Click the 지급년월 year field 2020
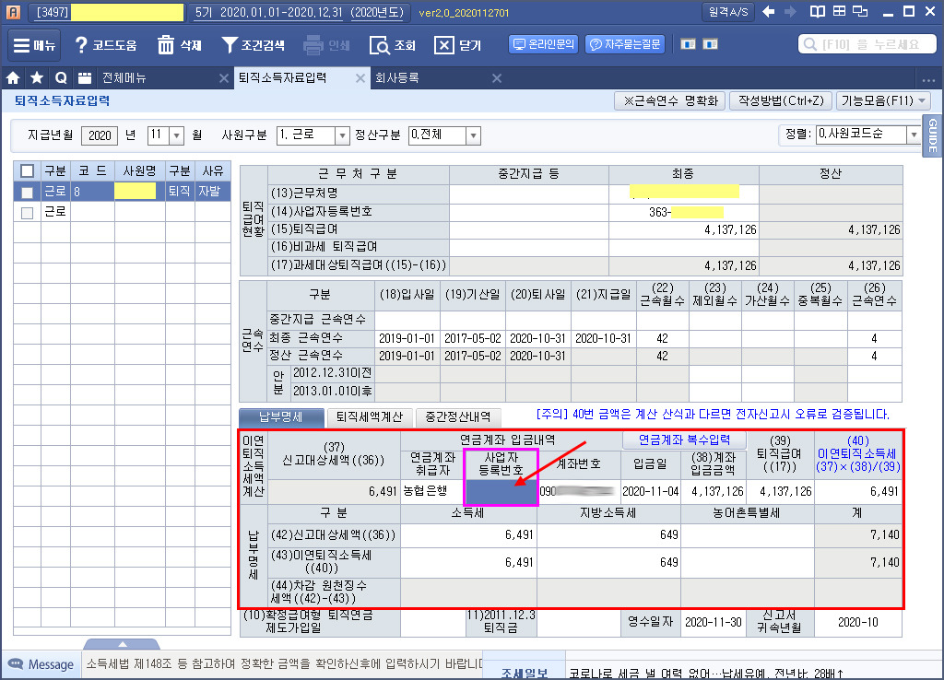The image size is (944, 680). [x=100, y=135]
